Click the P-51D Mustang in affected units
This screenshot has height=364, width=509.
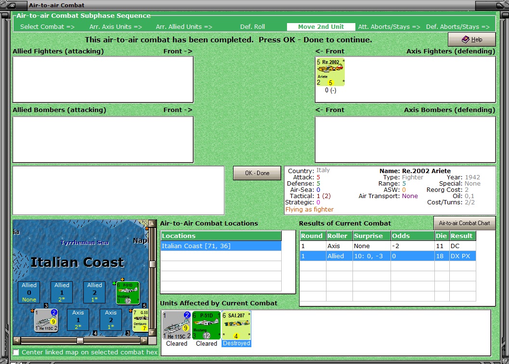coord(207,325)
